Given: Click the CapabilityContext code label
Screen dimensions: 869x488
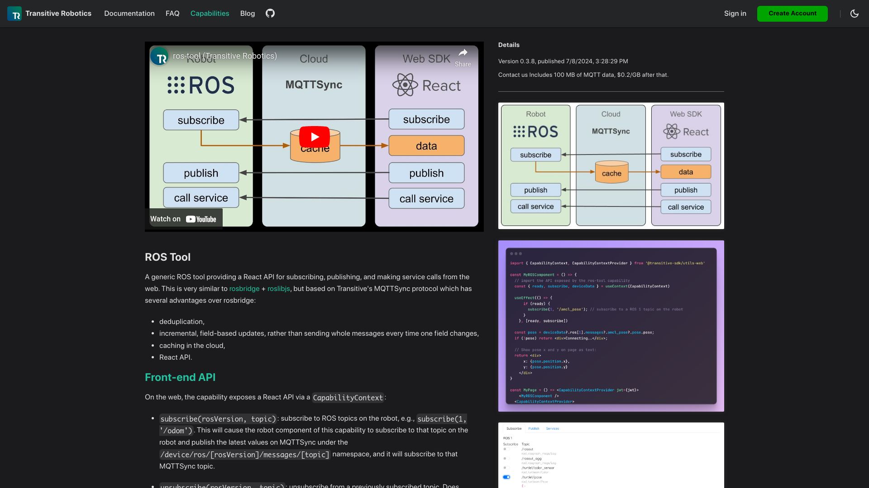Looking at the screenshot, I should 348,398.
